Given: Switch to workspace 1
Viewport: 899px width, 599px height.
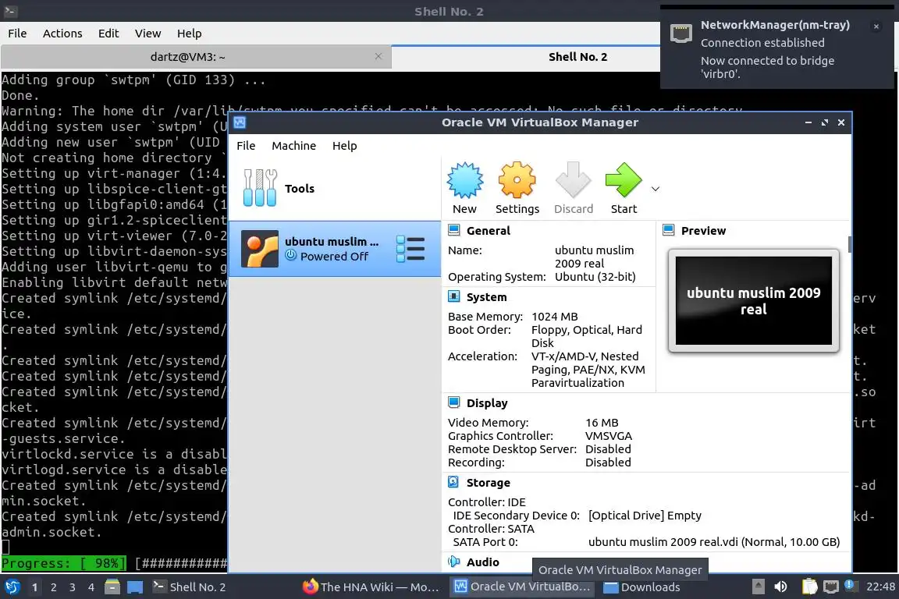Looking at the screenshot, I should point(35,587).
